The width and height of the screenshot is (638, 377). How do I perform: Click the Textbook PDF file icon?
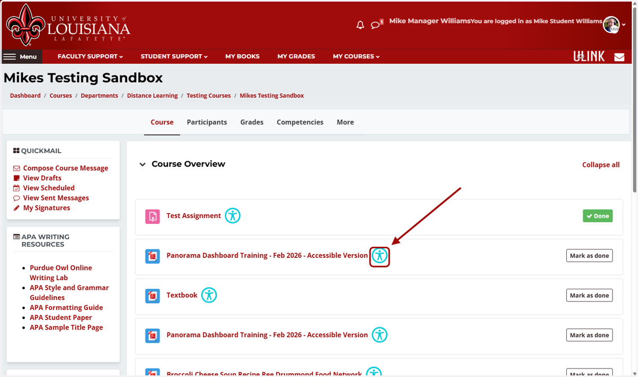point(153,296)
